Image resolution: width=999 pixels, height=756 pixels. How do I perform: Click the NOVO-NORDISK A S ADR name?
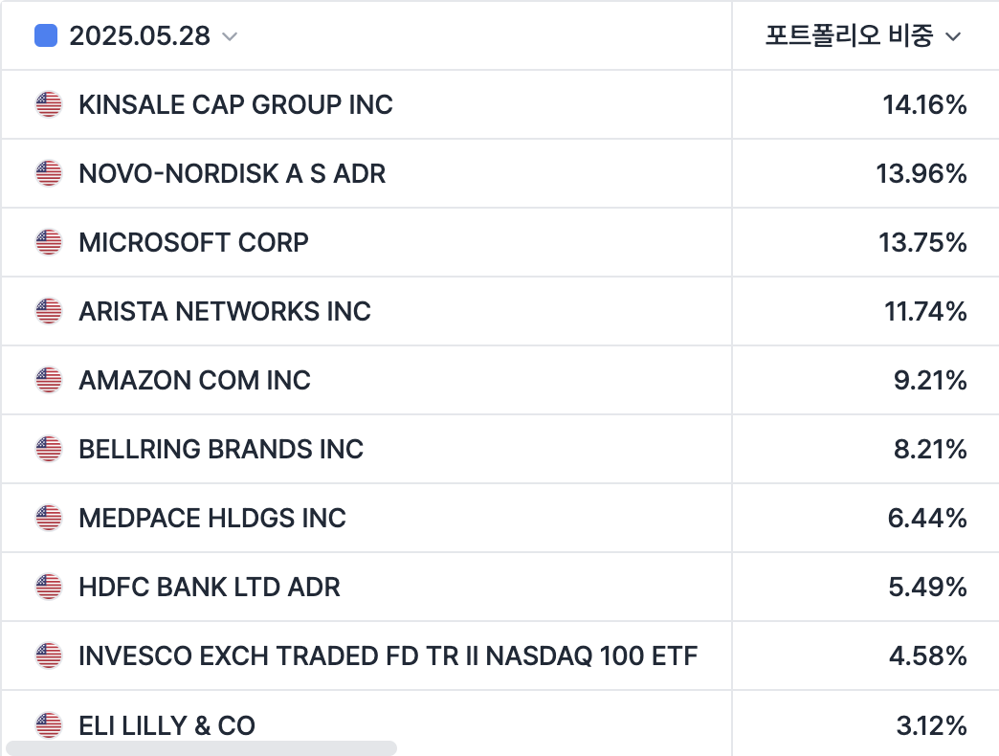coord(232,173)
